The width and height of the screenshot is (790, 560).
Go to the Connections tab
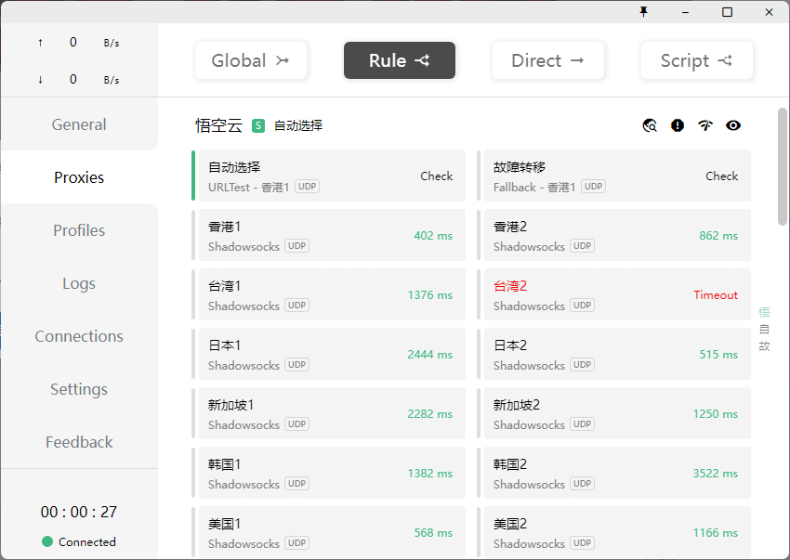coord(79,336)
